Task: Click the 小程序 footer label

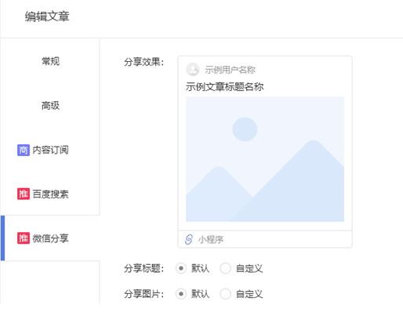Action: [x=211, y=239]
